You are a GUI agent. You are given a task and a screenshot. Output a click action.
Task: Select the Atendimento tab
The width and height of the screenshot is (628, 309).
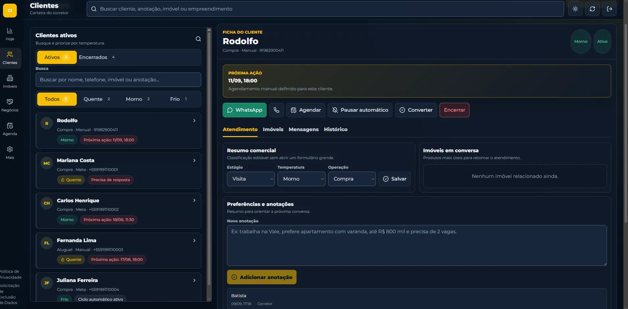pyautogui.click(x=240, y=129)
